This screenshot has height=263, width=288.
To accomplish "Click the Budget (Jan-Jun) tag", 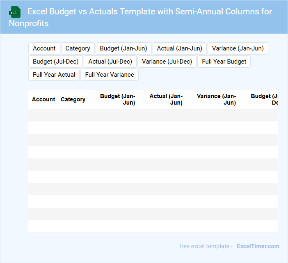I will click(123, 48).
